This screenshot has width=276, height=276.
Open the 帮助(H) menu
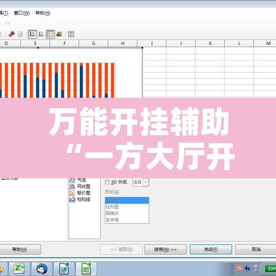click(x=43, y=13)
